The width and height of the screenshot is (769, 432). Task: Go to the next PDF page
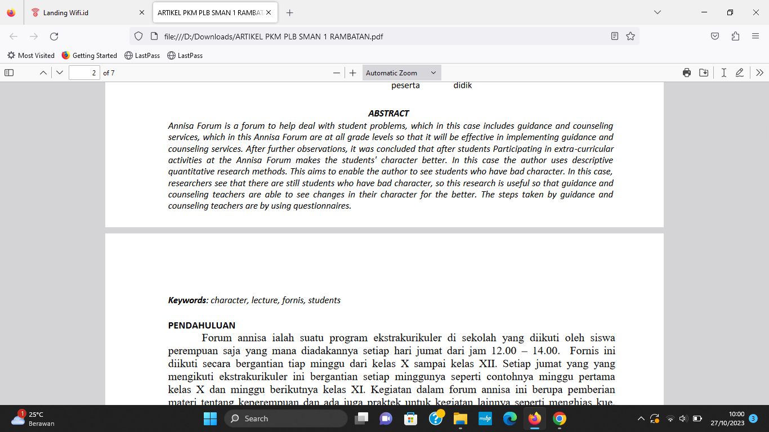tap(60, 73)
